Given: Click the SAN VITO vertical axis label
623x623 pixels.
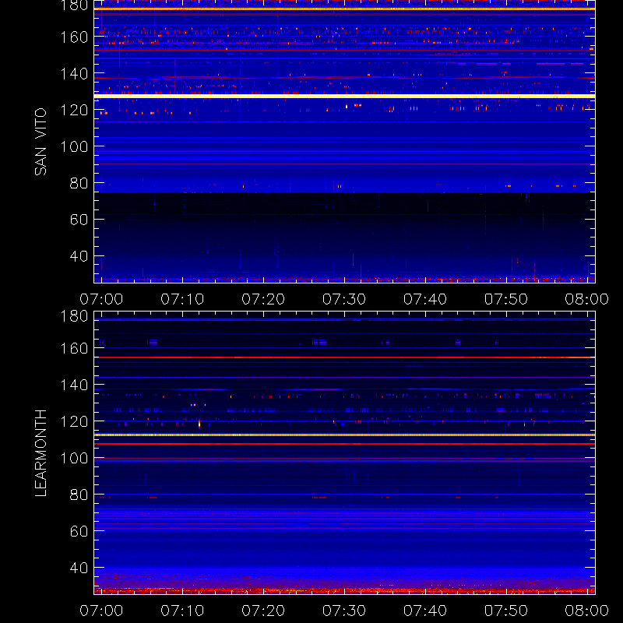Looking at the screenshot, I should 40,142.
